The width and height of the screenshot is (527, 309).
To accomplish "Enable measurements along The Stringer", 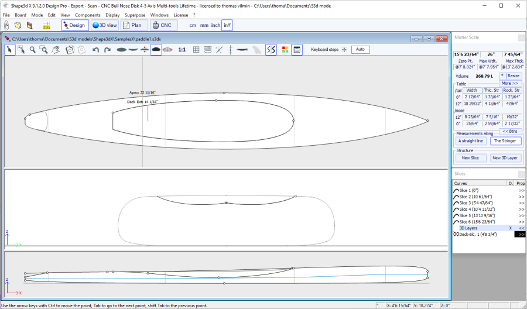I will coord(505,141).
